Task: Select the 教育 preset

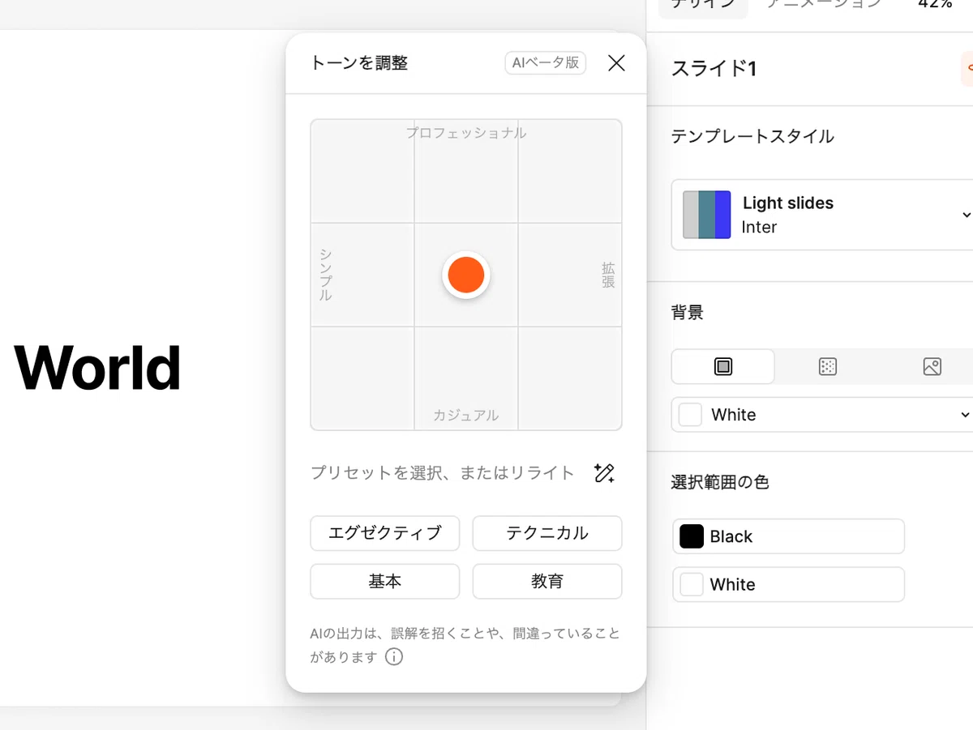Action: point(547,582)
